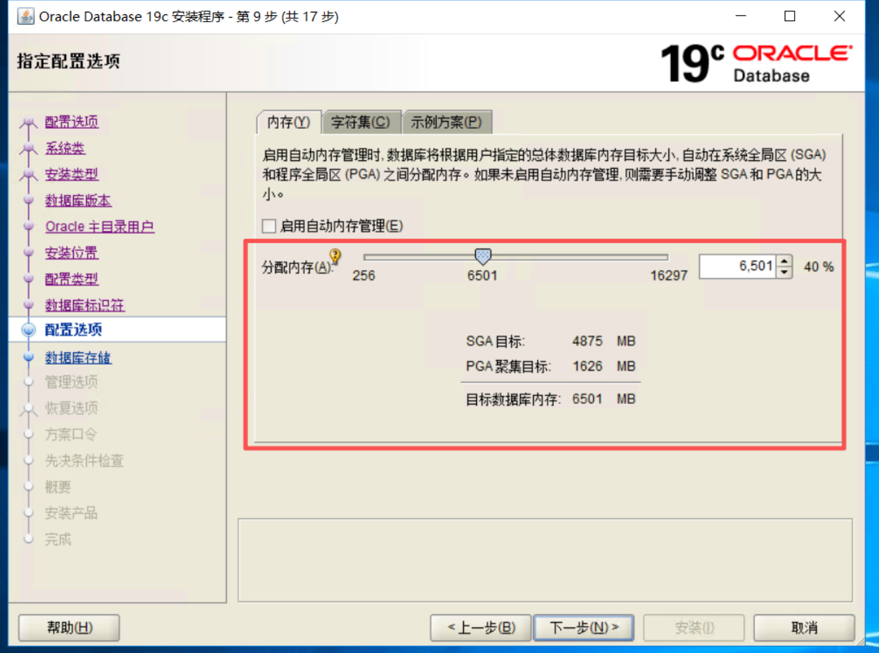The image size is (879, 653).
Task: Close the Oracle installer window
Action: click(x=840, y=16)
